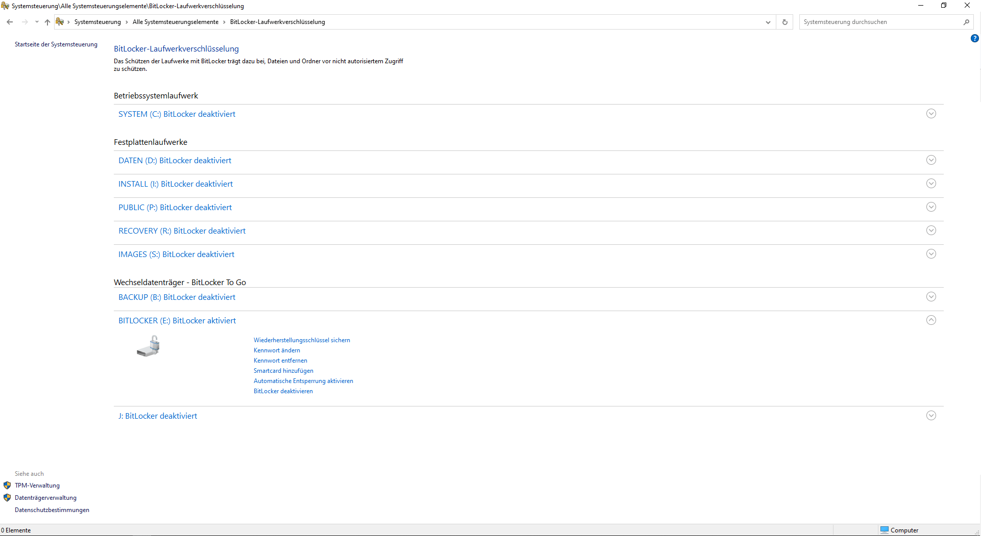Image resolution: width=981 pixels, height=536 pixels.
Task: Click SYSTEM (C:) BitLocker deaktiviert link
Action: (177, 114)
